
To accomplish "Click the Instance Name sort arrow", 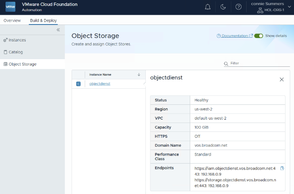I will [x=139, y=75].
